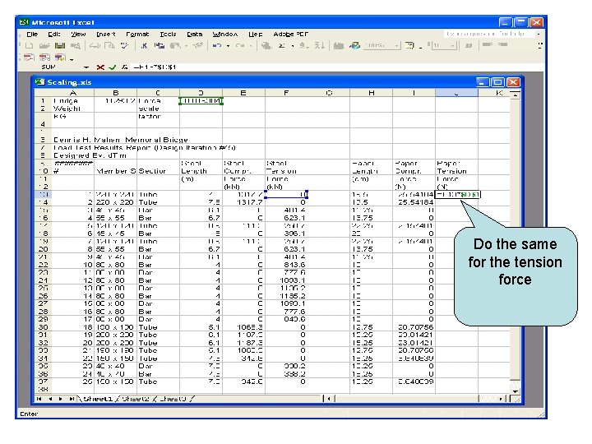Click the Redo arrow icon
Screen dimensions: 592x444
[240, 46]
